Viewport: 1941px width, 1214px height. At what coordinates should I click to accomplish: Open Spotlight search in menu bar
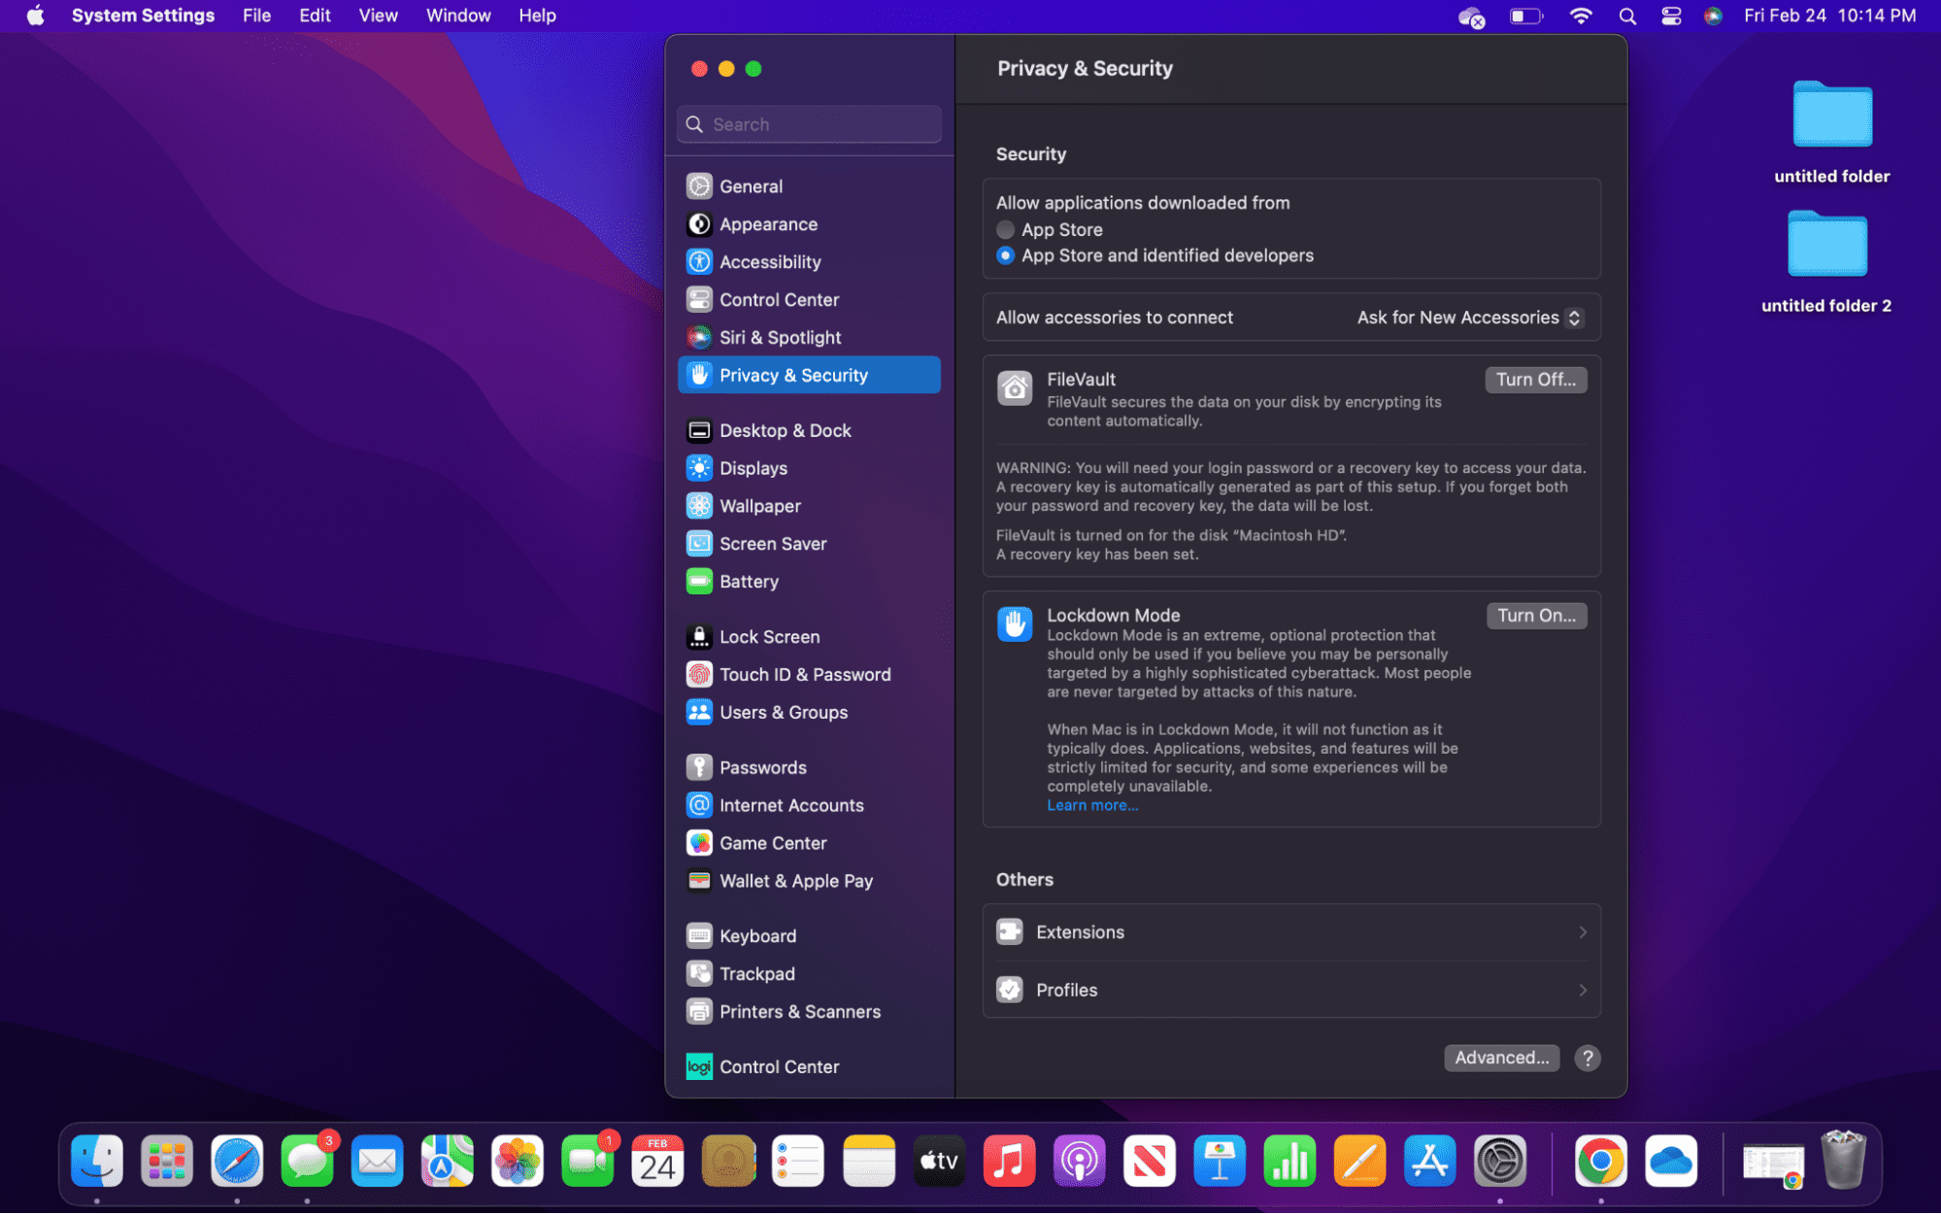point(1627,16)
